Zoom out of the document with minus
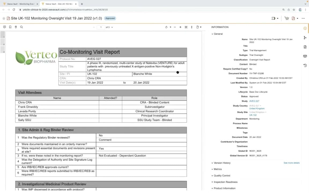 click(175, 27)
